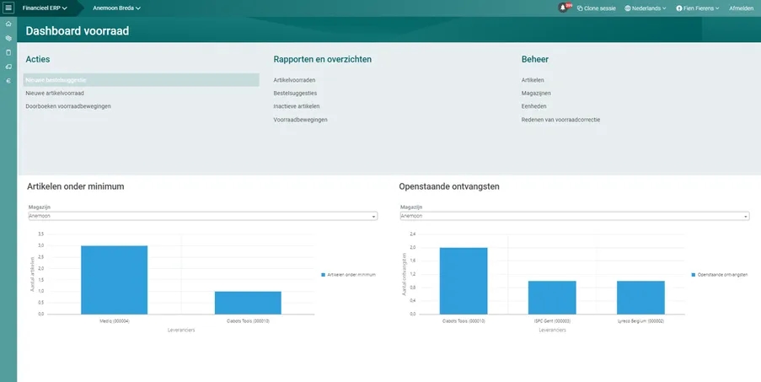Open the hamburger menu icon
761x382 pixels.
[8, 8]
